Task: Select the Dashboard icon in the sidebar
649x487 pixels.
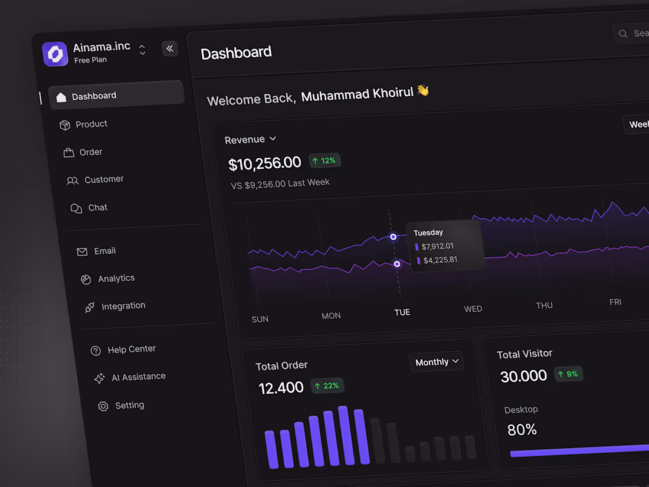Action: (61, 96)
